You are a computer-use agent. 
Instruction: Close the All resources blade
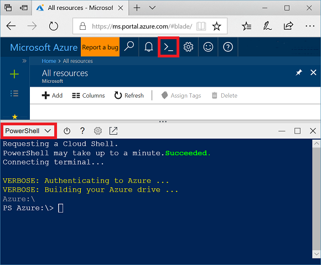pyautogui.click(x=313, y=72)
